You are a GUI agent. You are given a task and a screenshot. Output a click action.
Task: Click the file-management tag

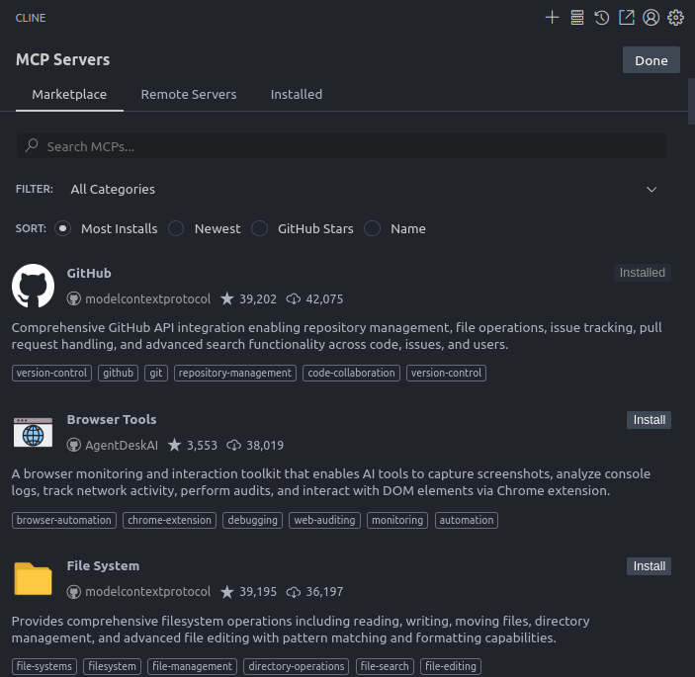point(192,666)
